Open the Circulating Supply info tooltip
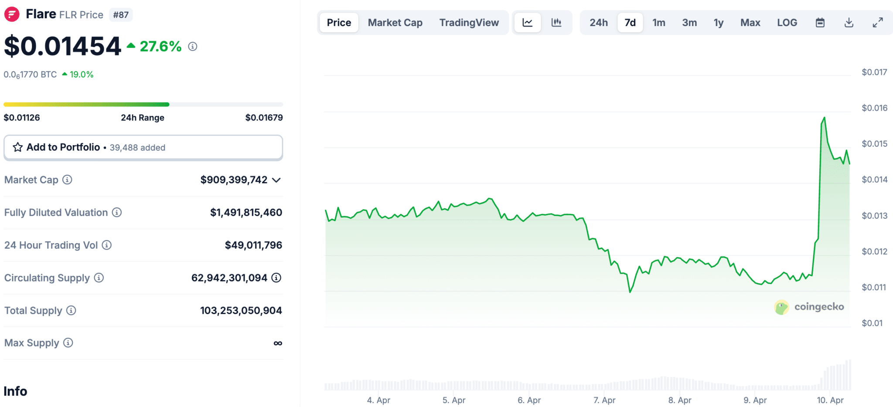893x407 pixels. [x=99, y=278]
